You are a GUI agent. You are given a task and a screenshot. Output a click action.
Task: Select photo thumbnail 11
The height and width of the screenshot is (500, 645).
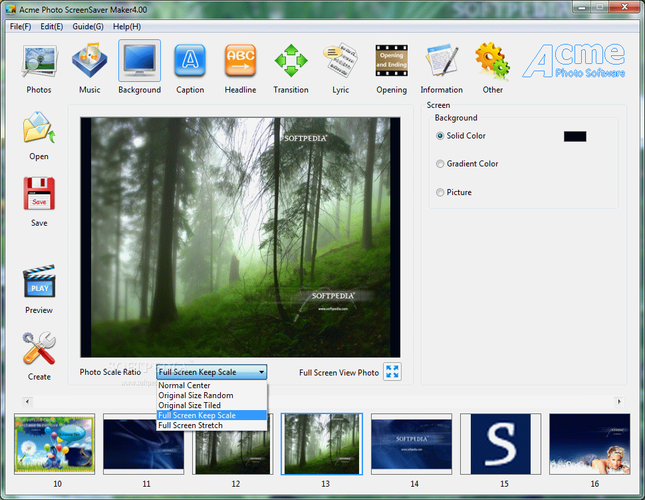[144, 444]
